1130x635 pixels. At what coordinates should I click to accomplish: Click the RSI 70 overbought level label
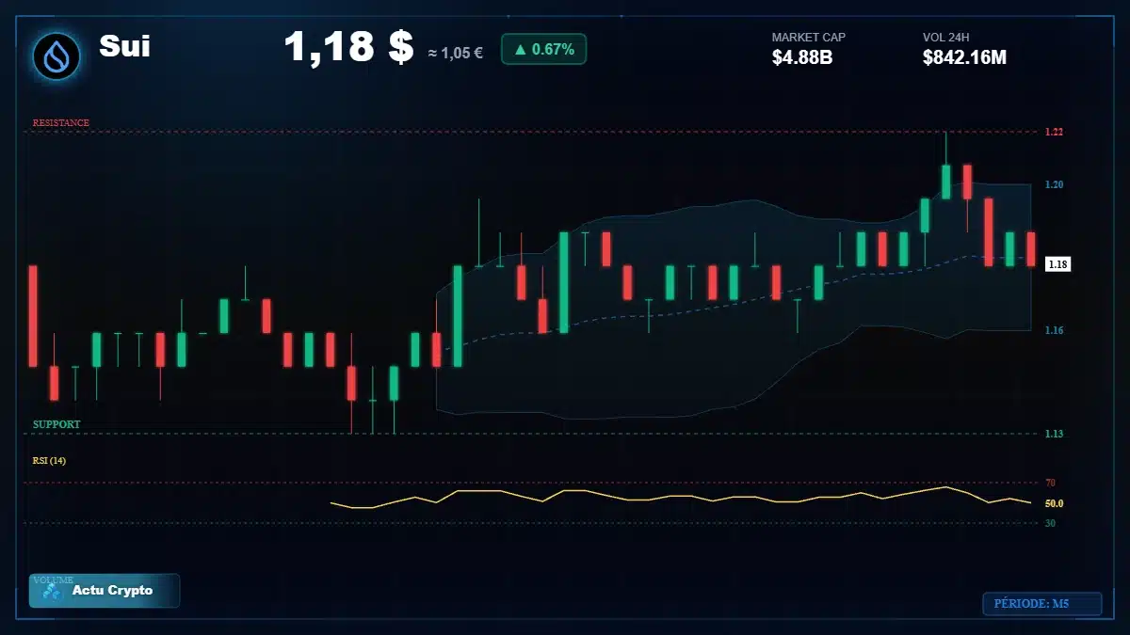pyautogui.click(x=1050, y=483)
